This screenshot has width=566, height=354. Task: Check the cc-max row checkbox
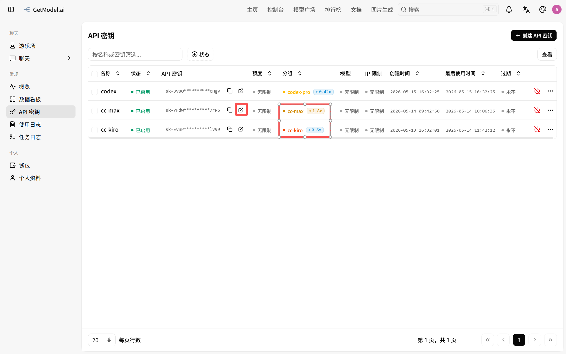[x=95, y=111]
